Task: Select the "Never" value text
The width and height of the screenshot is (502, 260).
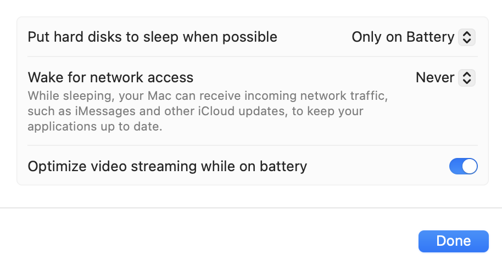Action: pyautogui.click(x=434, y=78)
